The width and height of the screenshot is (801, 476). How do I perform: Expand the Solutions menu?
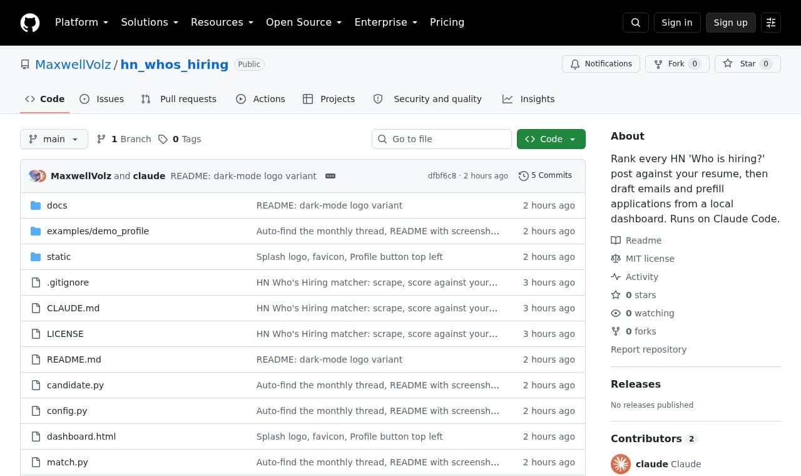tap(150, 23)
